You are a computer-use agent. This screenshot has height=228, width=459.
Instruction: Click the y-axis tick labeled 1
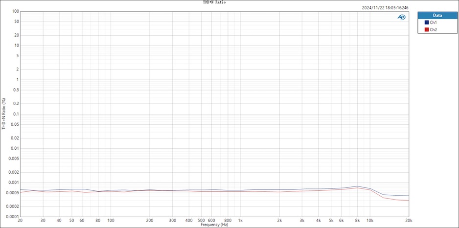coord(17,80)
